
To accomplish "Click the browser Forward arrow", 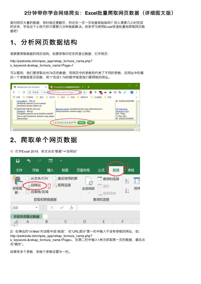I will [19, 92].
